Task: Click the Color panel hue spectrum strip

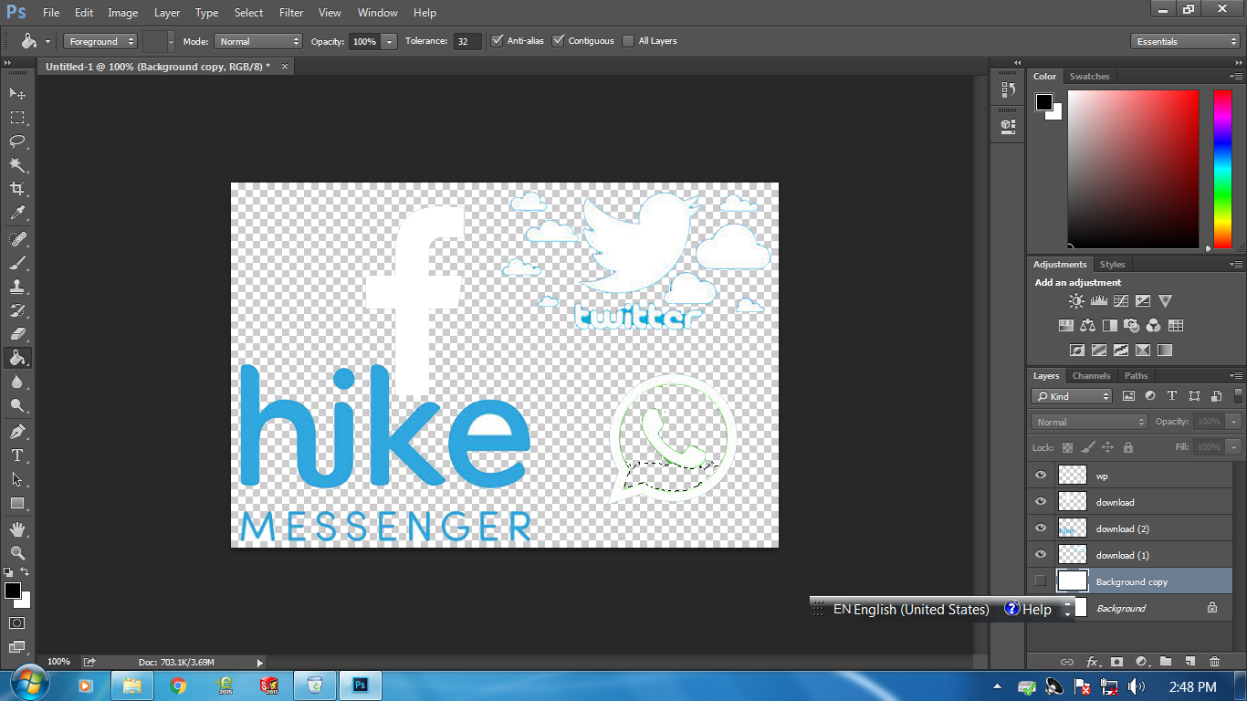Action: [x=1222, y=169]
